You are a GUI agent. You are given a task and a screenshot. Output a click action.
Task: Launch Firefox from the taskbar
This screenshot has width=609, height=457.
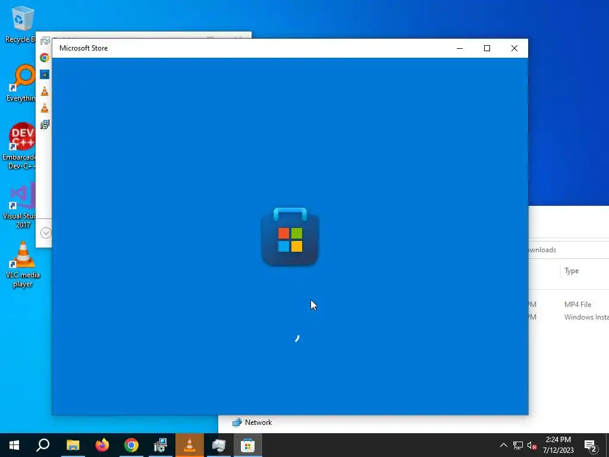point(102,445)
